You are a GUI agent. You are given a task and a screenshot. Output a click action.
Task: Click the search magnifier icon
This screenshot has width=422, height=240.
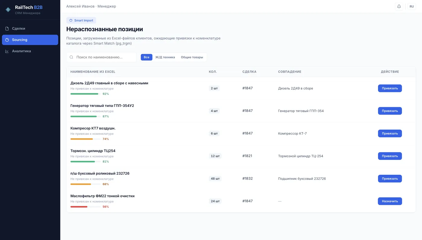(71, 57)
